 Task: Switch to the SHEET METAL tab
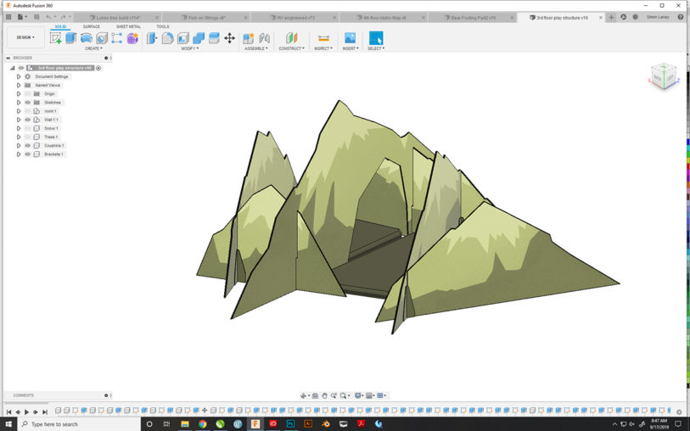[128, 26]
